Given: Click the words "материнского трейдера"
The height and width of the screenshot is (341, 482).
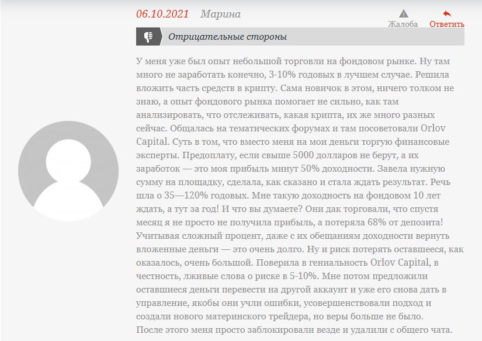Looking at the screenshot, I should pos(256,316).
